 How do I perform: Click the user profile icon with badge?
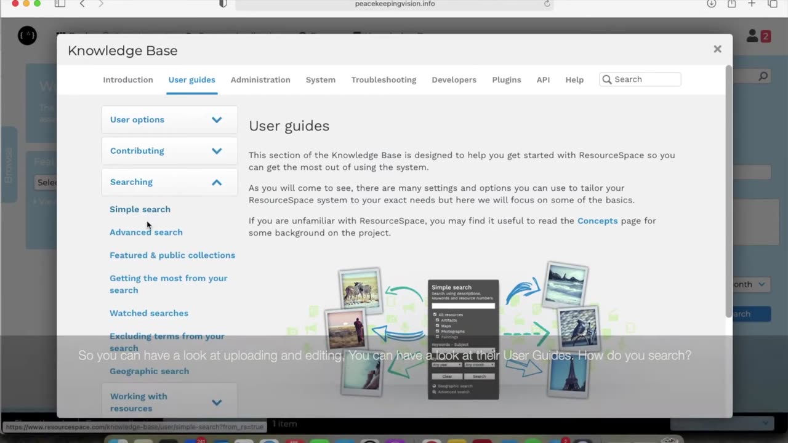[x=758, y=36]
